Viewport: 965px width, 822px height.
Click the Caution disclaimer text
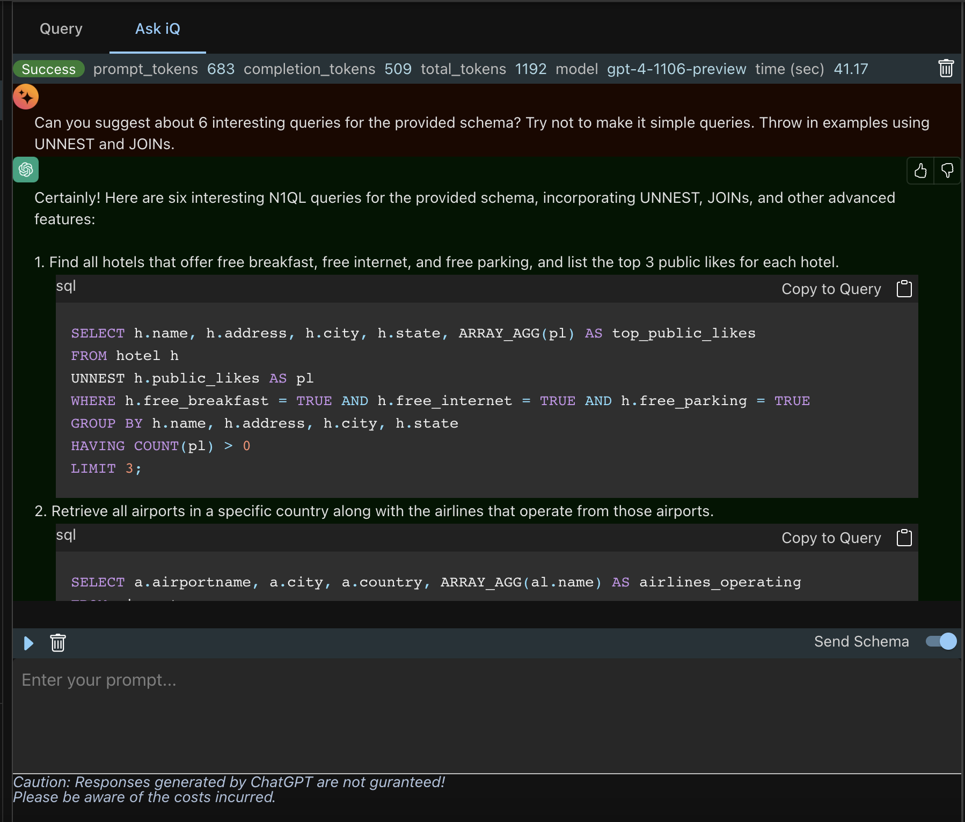229,789
